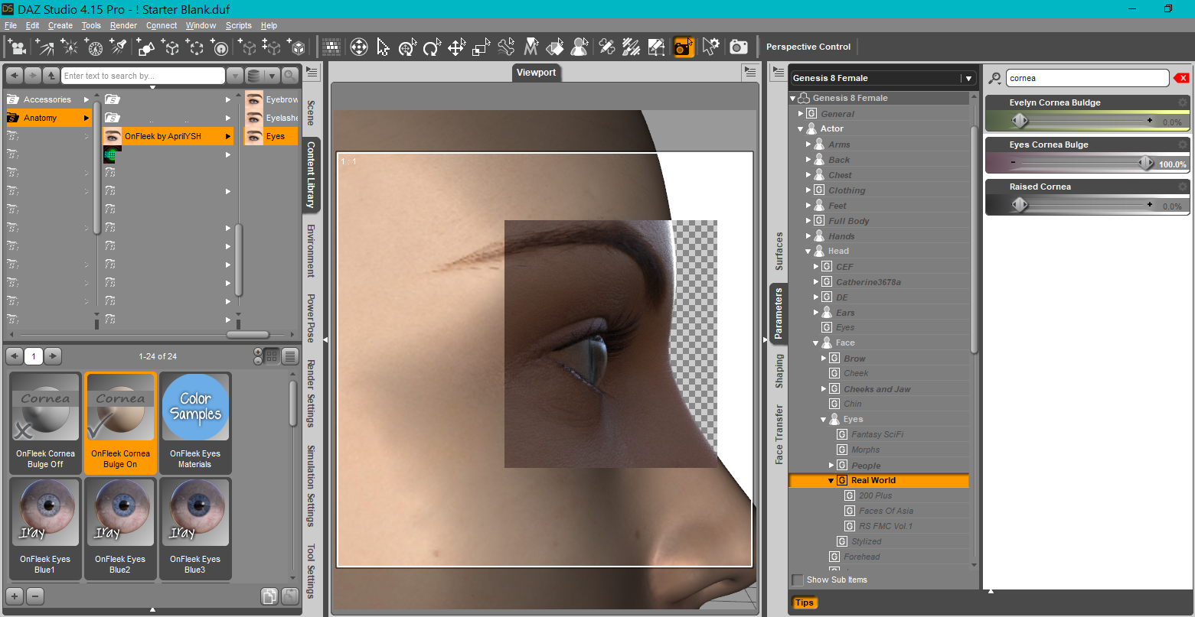
Task: Go to the next content page
Action: click(53, 356)
